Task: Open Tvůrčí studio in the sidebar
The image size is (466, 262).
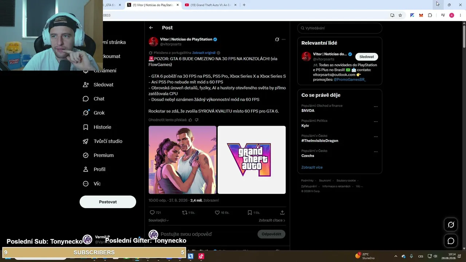Action: pyautogui.click(x=103, y=141)
